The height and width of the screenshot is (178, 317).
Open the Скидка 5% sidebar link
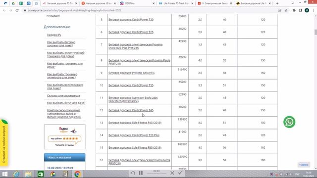pyautogui.click(x=54, y=35)
